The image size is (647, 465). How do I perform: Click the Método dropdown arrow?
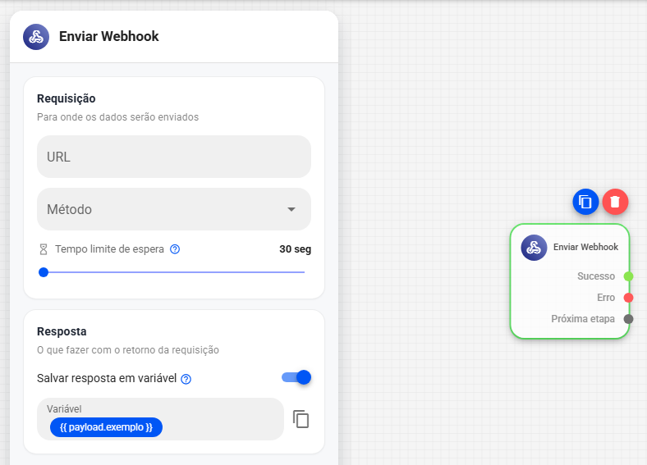tap(291, 209)
